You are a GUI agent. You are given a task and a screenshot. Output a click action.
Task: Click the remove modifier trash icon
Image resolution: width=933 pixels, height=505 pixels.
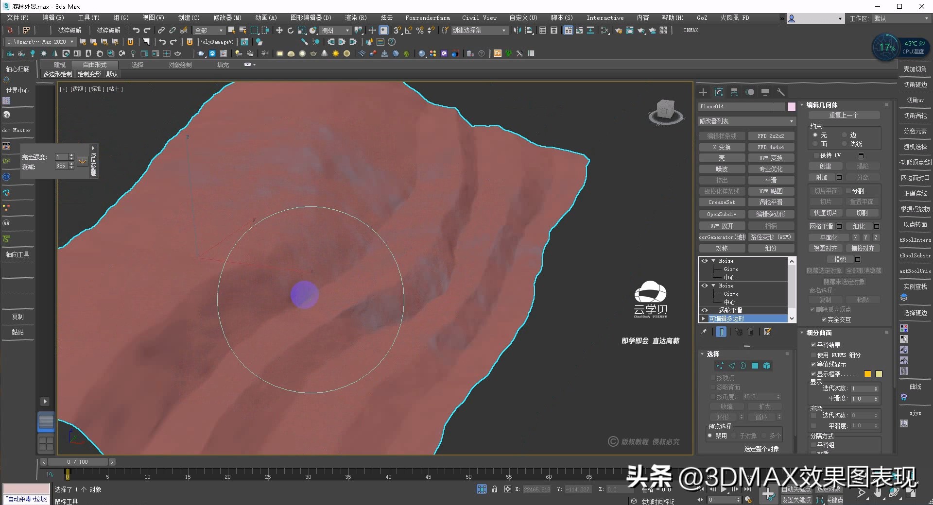click(750, 332)
